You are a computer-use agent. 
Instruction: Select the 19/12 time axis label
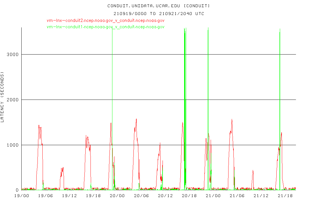click(69, 196)
